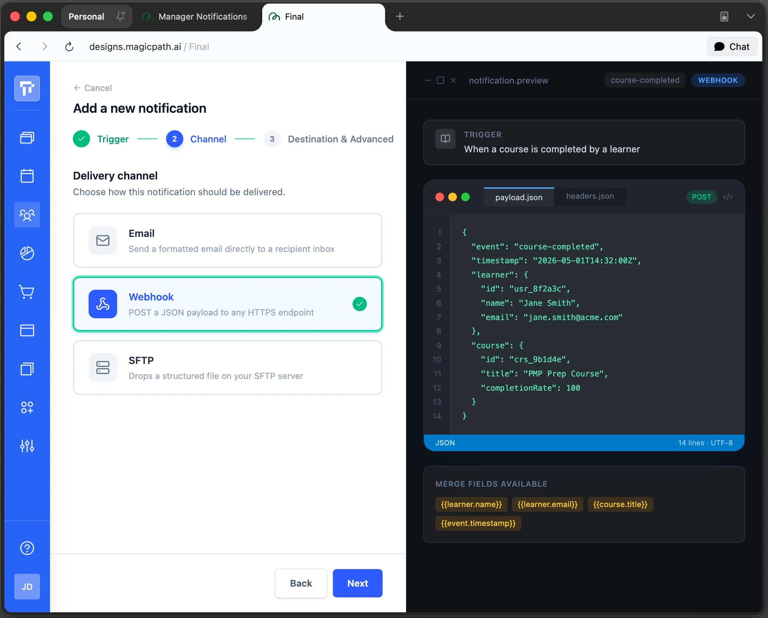Image resolution: width=768 pixels, height=618 pixels.
Task: Click the pin icon on Personal tab
Action: click(x=121, y=16)
